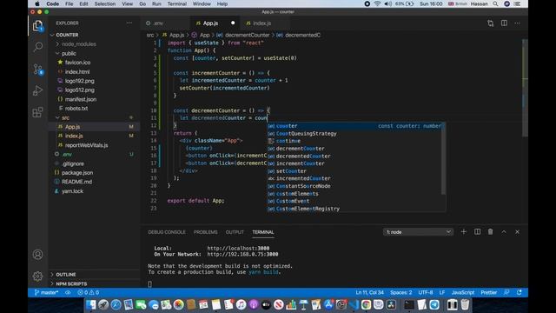Open the Run and Debug view
This screenshot has height=313, width=556.
tap(37, 90)
